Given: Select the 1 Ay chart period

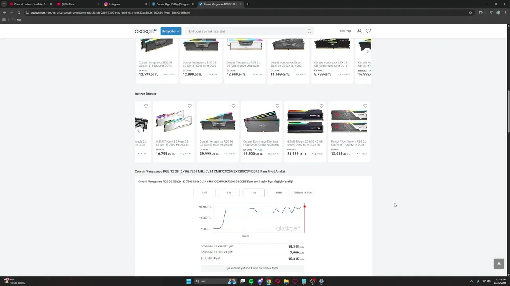Looking at the screenshot, I should pyautogui.click(x=253, y=193).
